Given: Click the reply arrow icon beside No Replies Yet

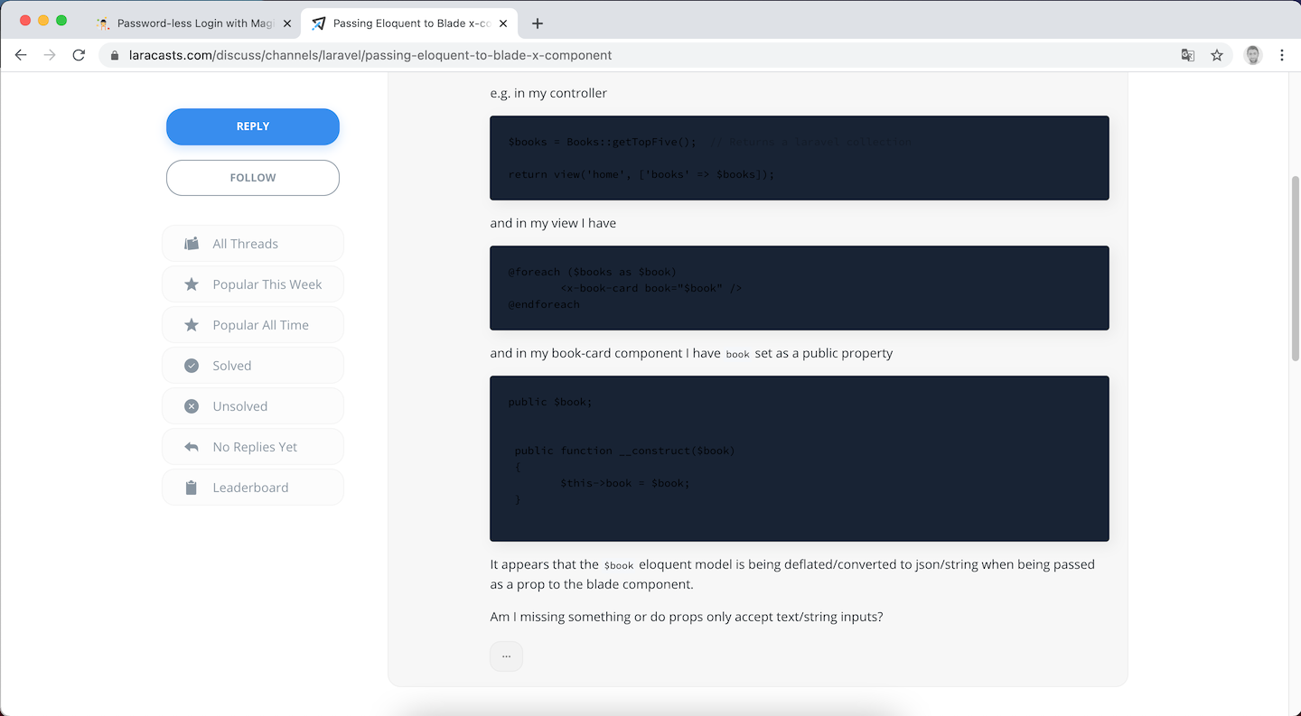Looking at the screenshot, I should [192, 447].
